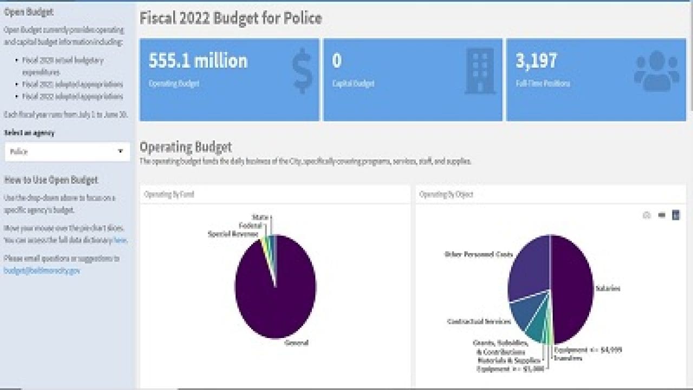Click the budget@baltimorecity.gov email link
Viewport: 693px width, 390px height.
(x=42, y=270)
